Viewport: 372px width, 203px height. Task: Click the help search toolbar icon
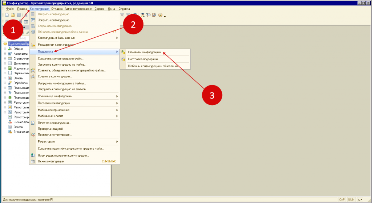148,15
